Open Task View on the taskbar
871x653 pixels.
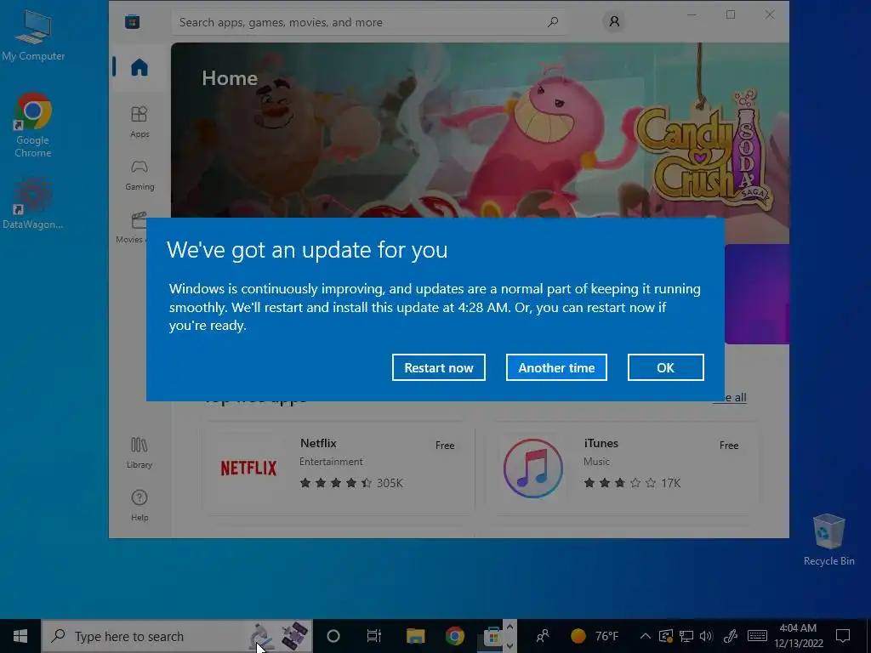click(374, 636)
